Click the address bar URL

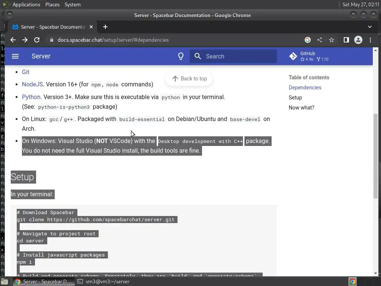[x=113, y=40]
